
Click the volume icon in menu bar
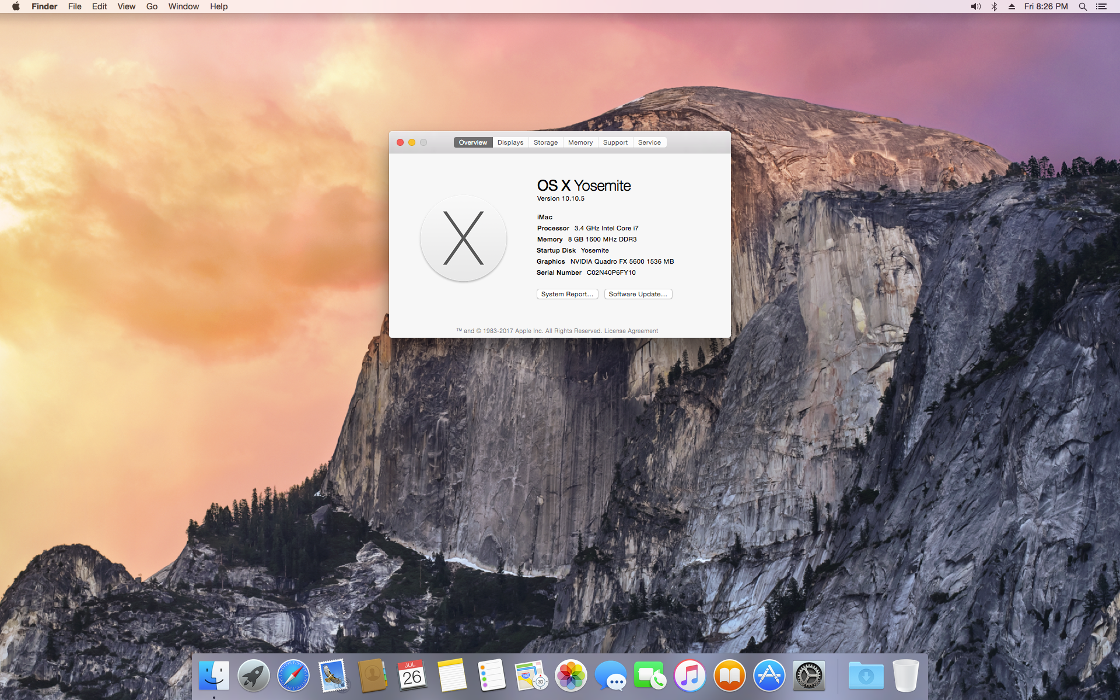pos(975,6)
